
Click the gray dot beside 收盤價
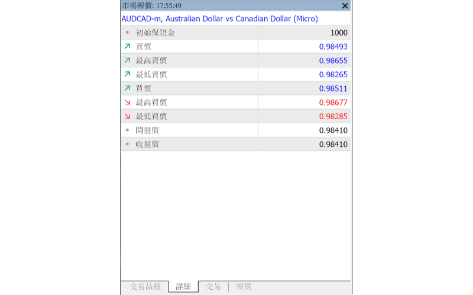pyautogui.click(x=127, y=144)
